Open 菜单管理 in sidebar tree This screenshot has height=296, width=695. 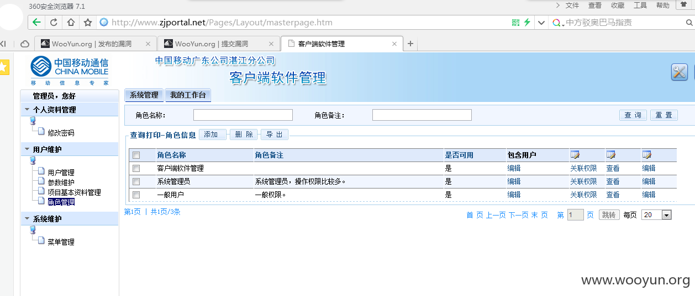coord(61,242)
